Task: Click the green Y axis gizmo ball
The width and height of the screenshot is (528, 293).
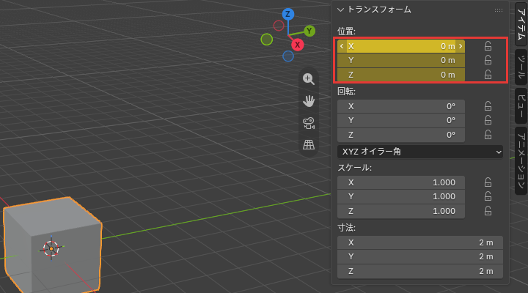Action: (x=309, y=31)
